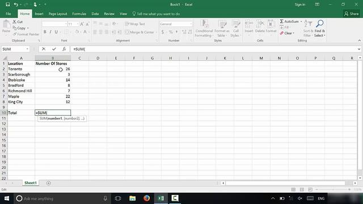Switch to Review tab

tap(109, 14)
